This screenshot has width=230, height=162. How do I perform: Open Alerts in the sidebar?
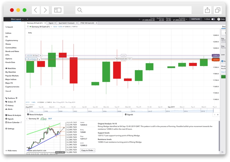(x=9, y=109)
